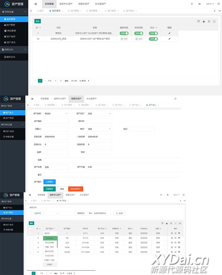Toggle fullscreen icon on the 资产查询 screen
The width and height of the screenshot is (222, 275).
click(184, 195)
